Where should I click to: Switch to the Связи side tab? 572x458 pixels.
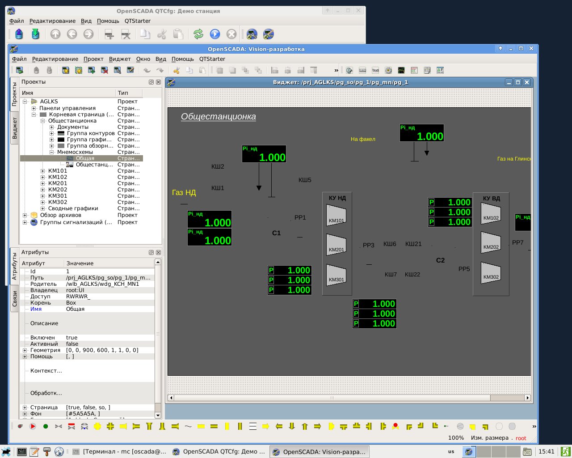(14, 299)
